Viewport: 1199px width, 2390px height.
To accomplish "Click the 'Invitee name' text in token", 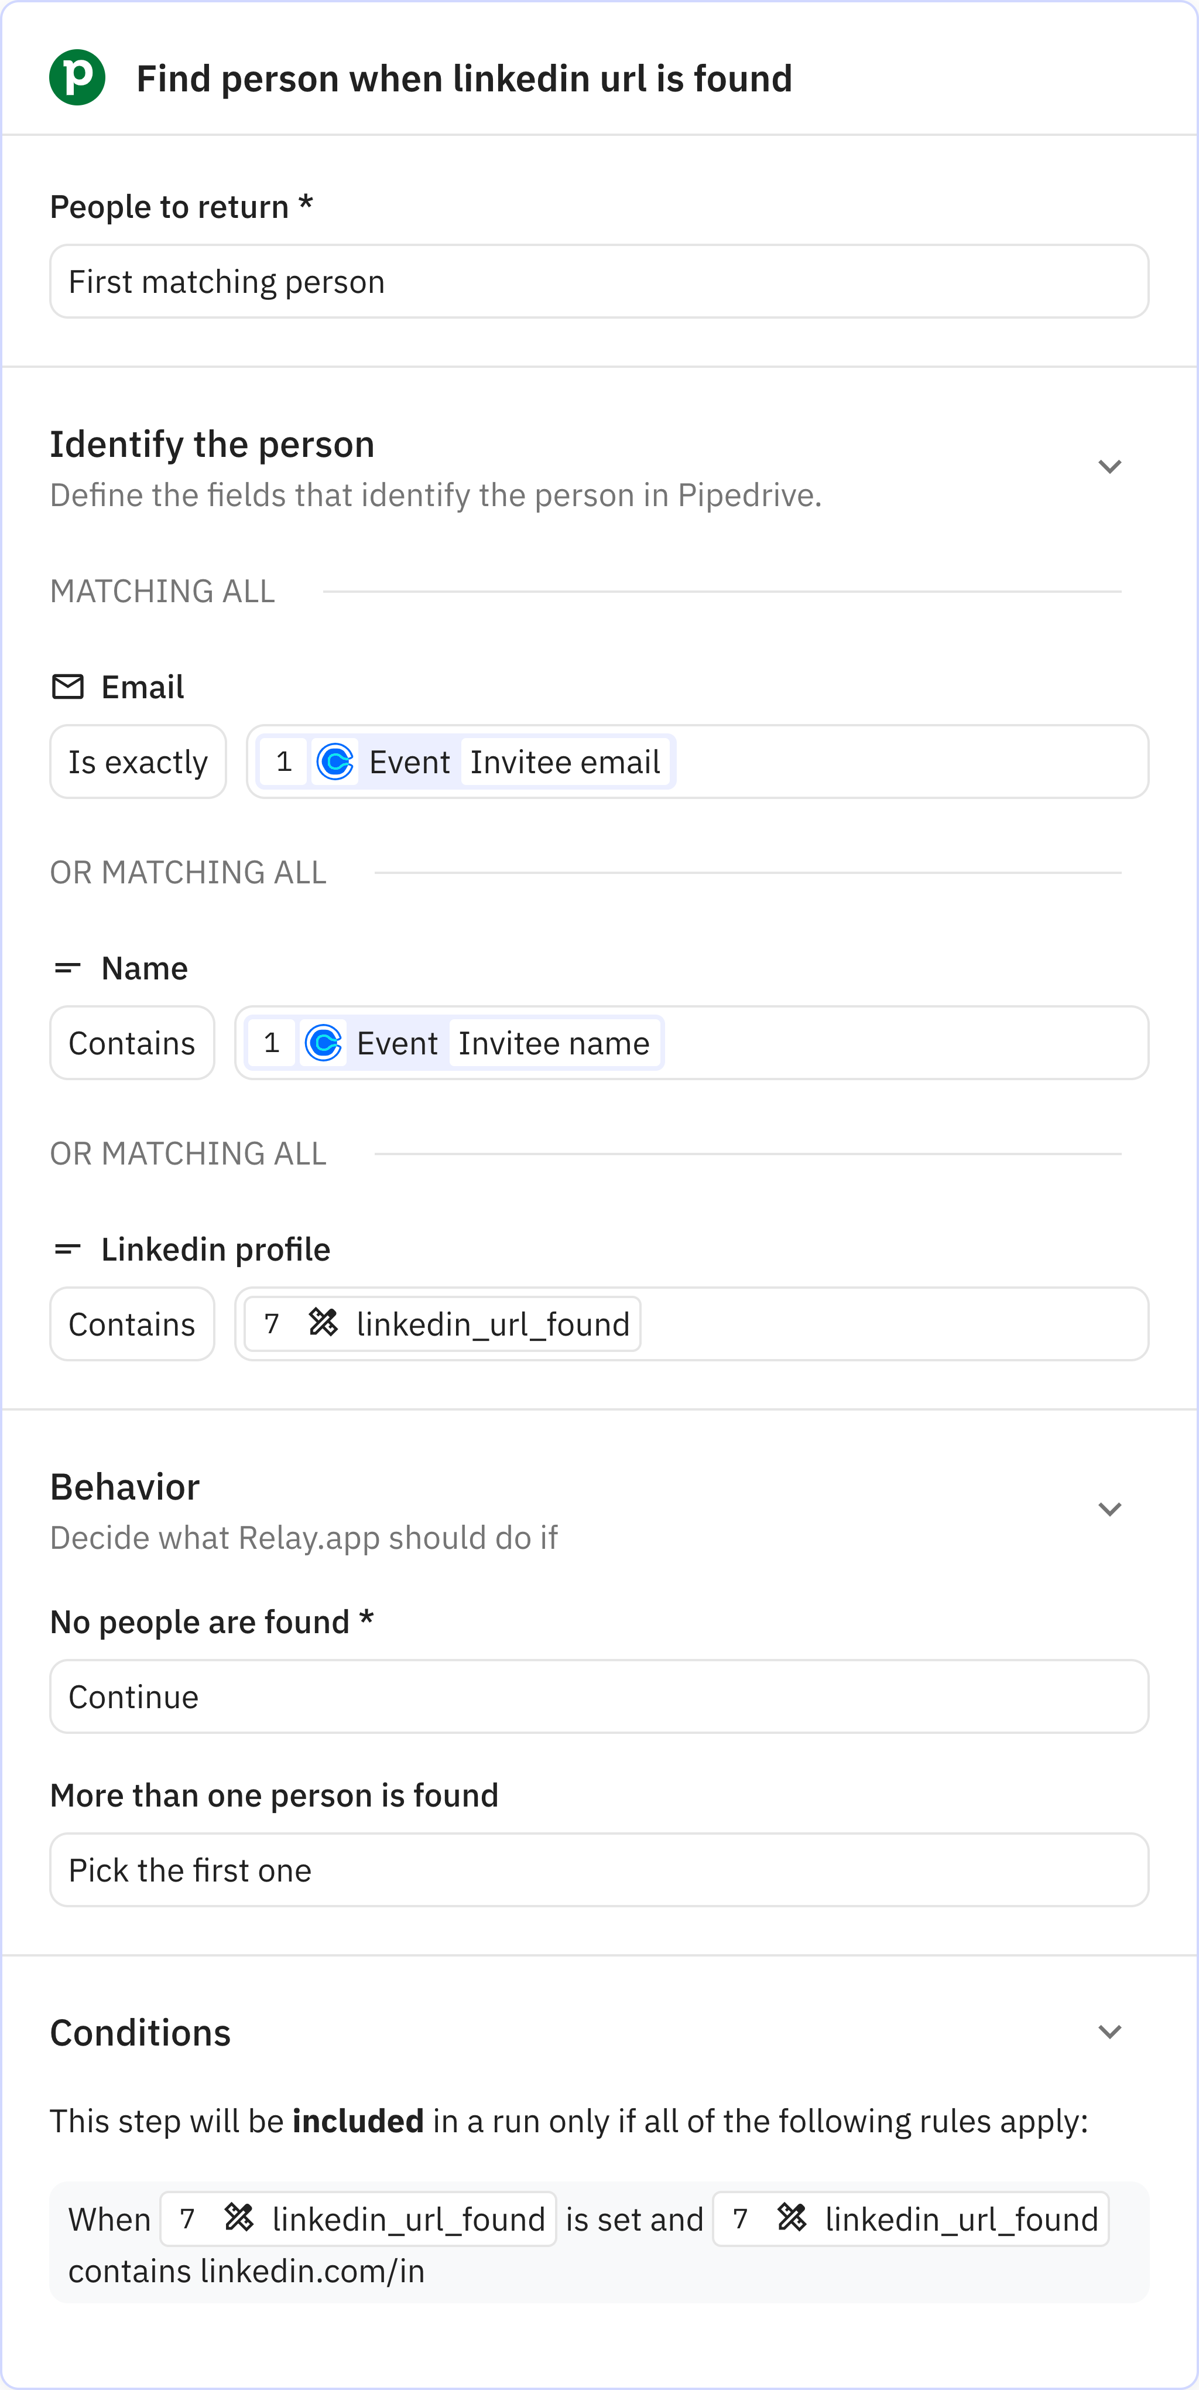I will click(554, 1044).
